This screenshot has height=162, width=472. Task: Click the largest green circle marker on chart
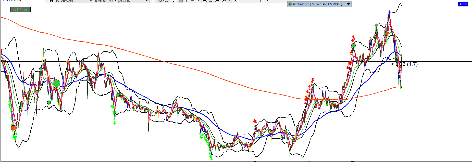coord(56,83)
